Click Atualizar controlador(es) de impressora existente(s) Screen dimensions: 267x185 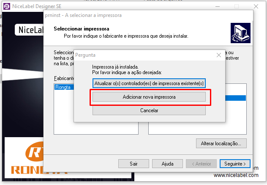(149, 83)
